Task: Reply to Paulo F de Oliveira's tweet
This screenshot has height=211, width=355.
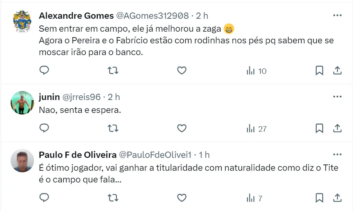Action: point(45,198)
